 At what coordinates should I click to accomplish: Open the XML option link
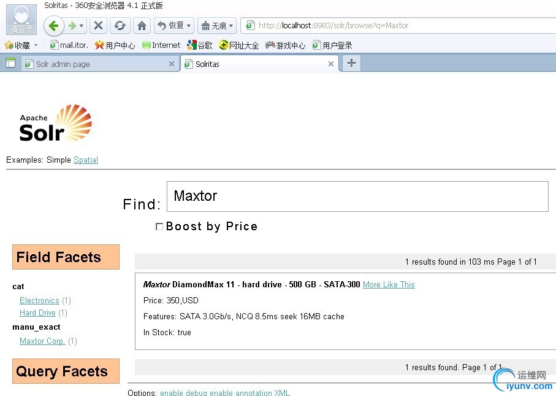[x=282, y=393]
